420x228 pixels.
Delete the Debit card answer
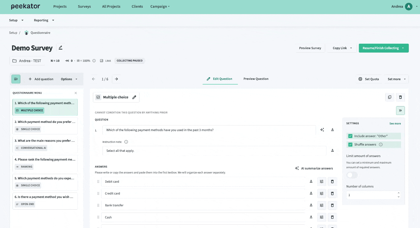332,181
